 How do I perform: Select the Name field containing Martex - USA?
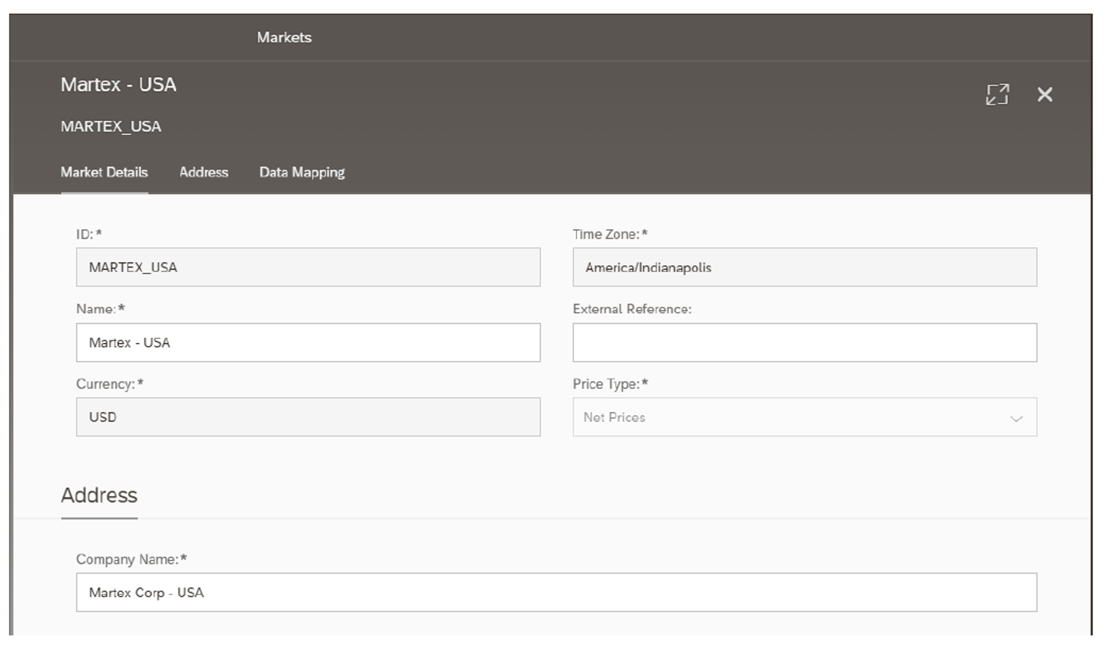coord(308,342)
